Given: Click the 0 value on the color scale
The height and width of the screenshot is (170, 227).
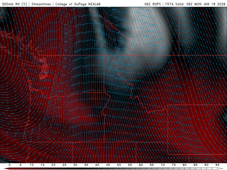Looking at the screenshot, I should click(10, 165).
